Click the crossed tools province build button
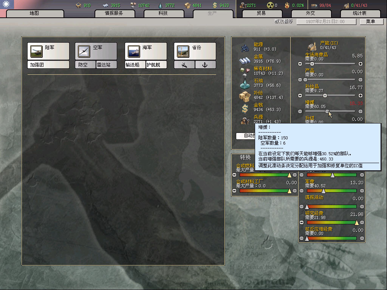This screenshot has width=387, height=290. [x=184, y=65]
